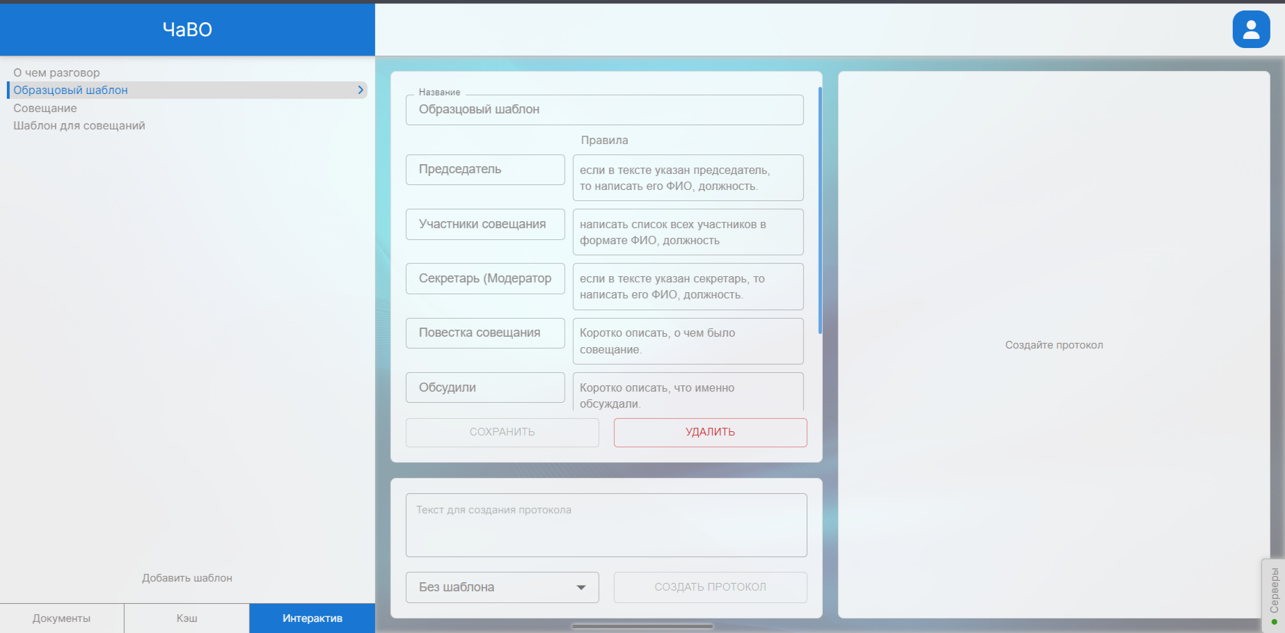Click the Председатель field
The image size is (1285, 633).
(x=485, y=170)
